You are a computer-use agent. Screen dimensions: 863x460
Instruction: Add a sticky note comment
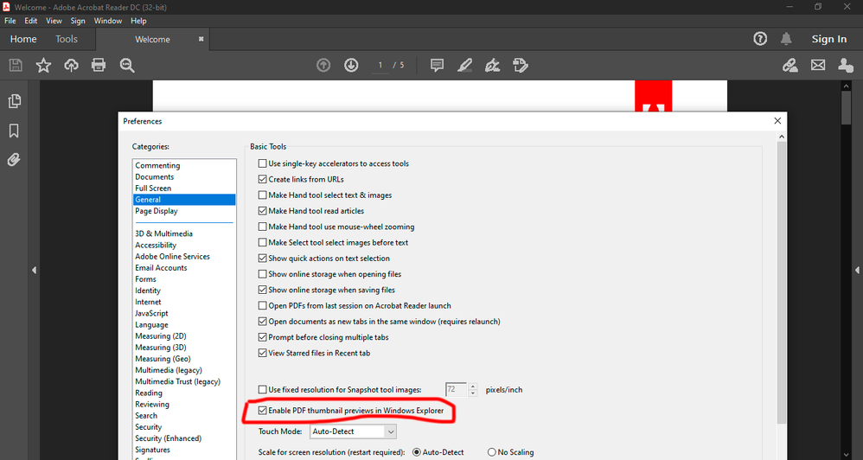click(x=437, y=66)
